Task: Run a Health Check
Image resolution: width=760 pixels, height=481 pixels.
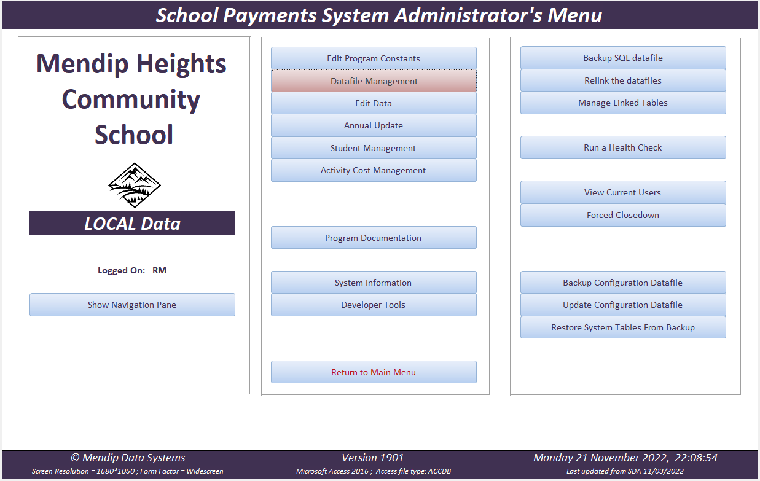Action: pyautogui.click(x=623, y=147)
